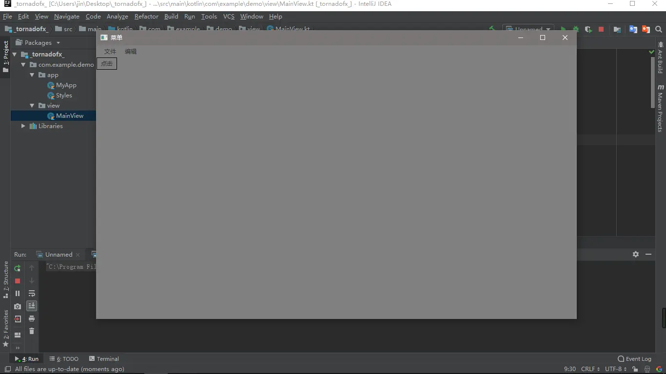
Task: Click the 点击 button in 菜单 window
Action: (x=107, y=63)
